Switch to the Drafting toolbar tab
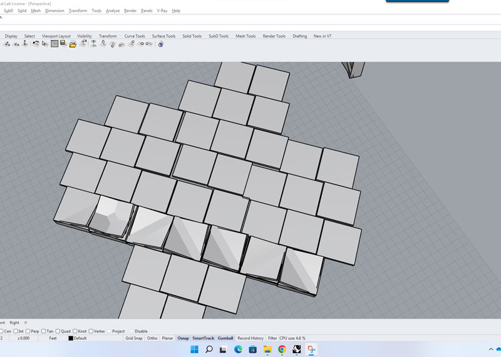501x357 pixels. 300,36
